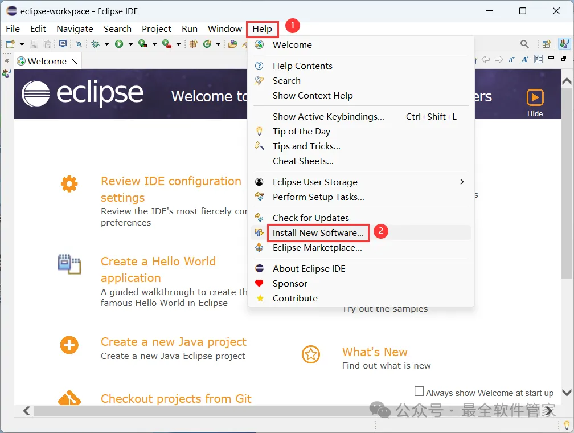
Task: Choose Install New Software
Action: pos(361,232)
